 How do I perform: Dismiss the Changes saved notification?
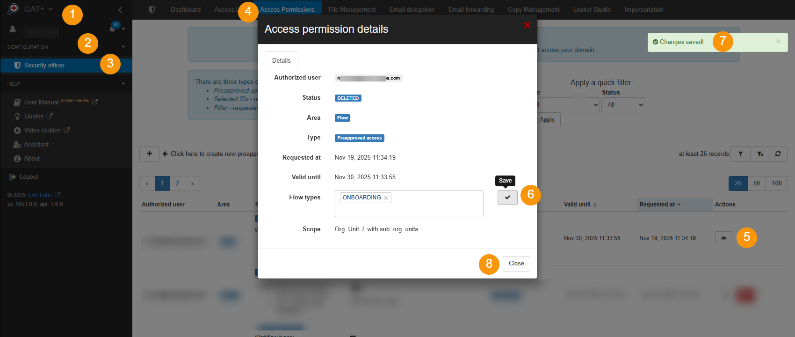[778, 42]
